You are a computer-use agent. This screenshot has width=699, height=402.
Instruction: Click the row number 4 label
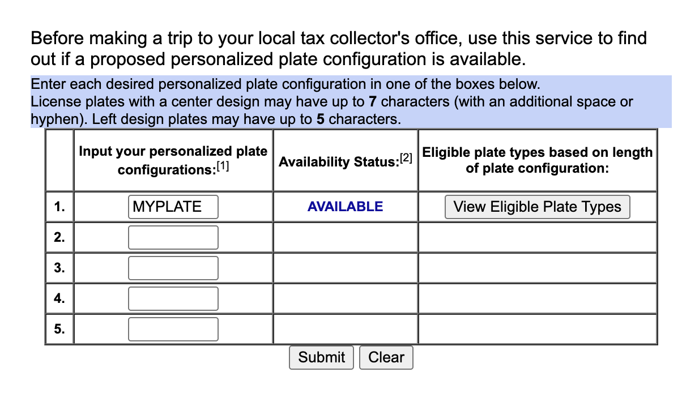click(x=59, y=298)
